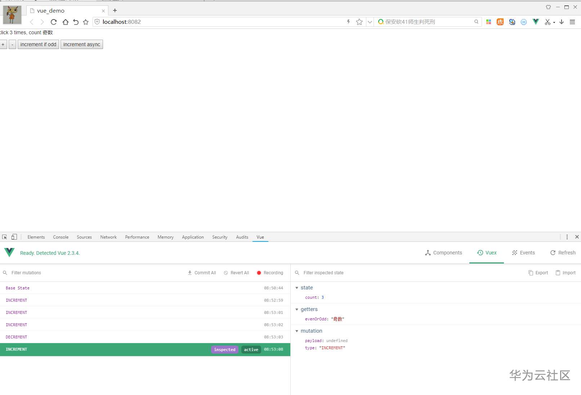Switch to the Performance devtools tab
The image size is (581, 395).
137,237
